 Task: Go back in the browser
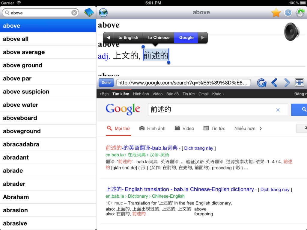tap(274, 83)
